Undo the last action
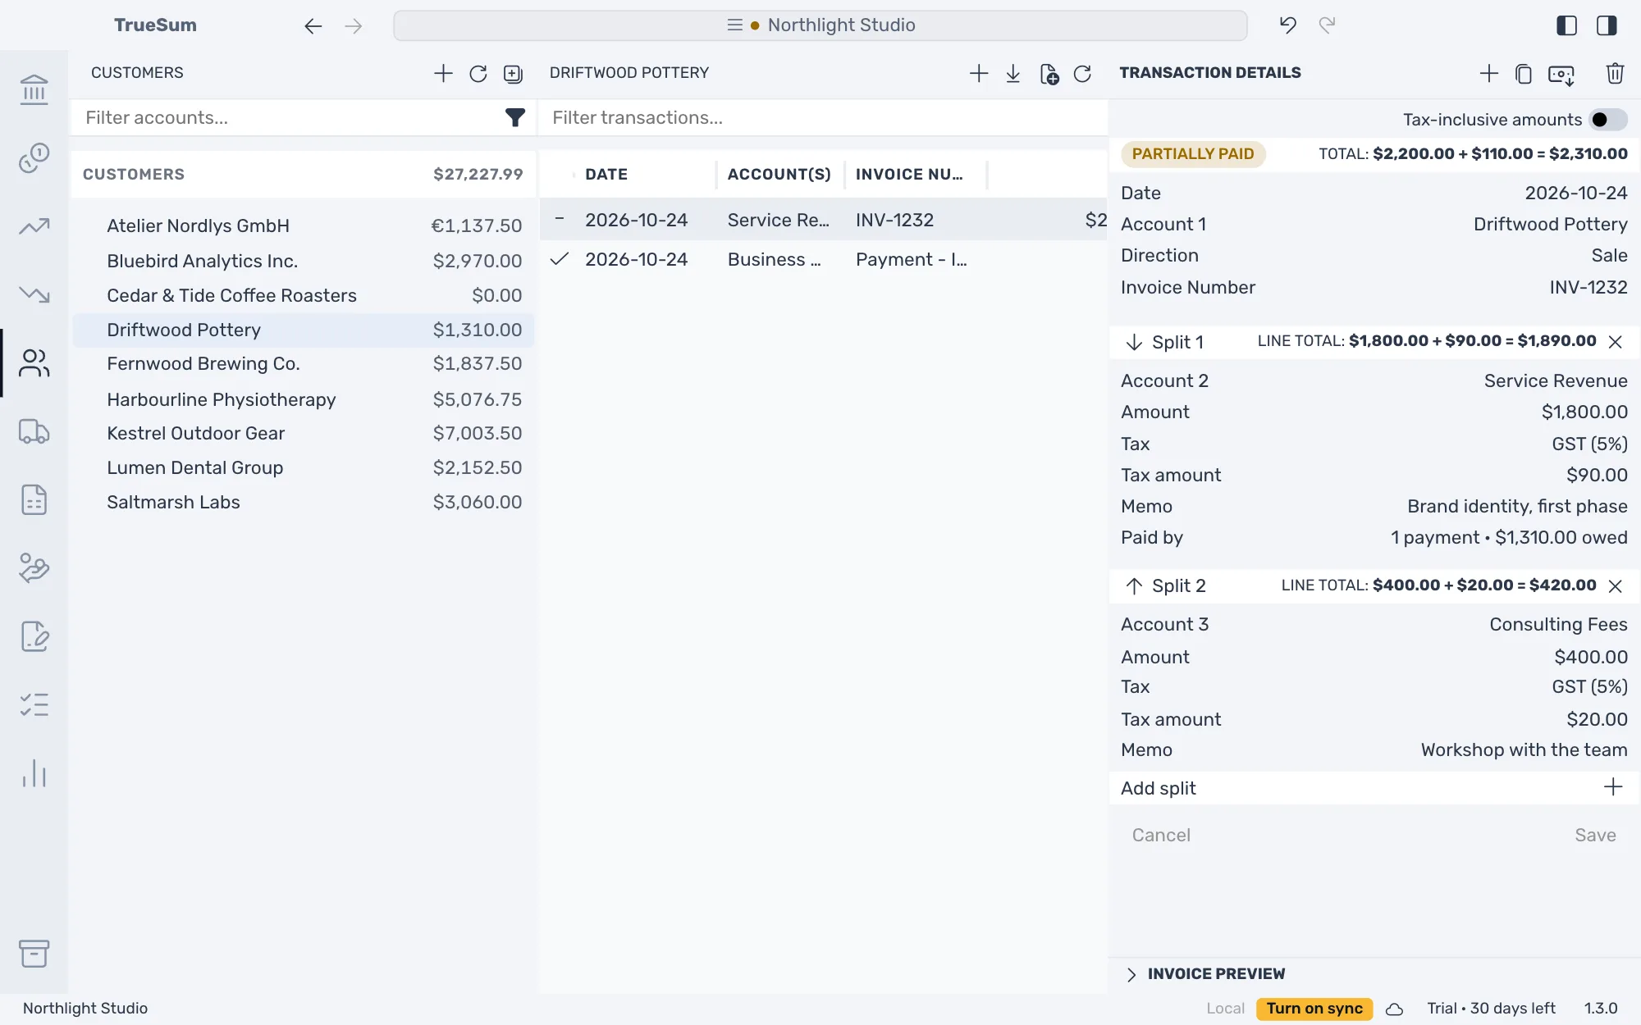The image size is (1641, 1025). (1287, 25)
